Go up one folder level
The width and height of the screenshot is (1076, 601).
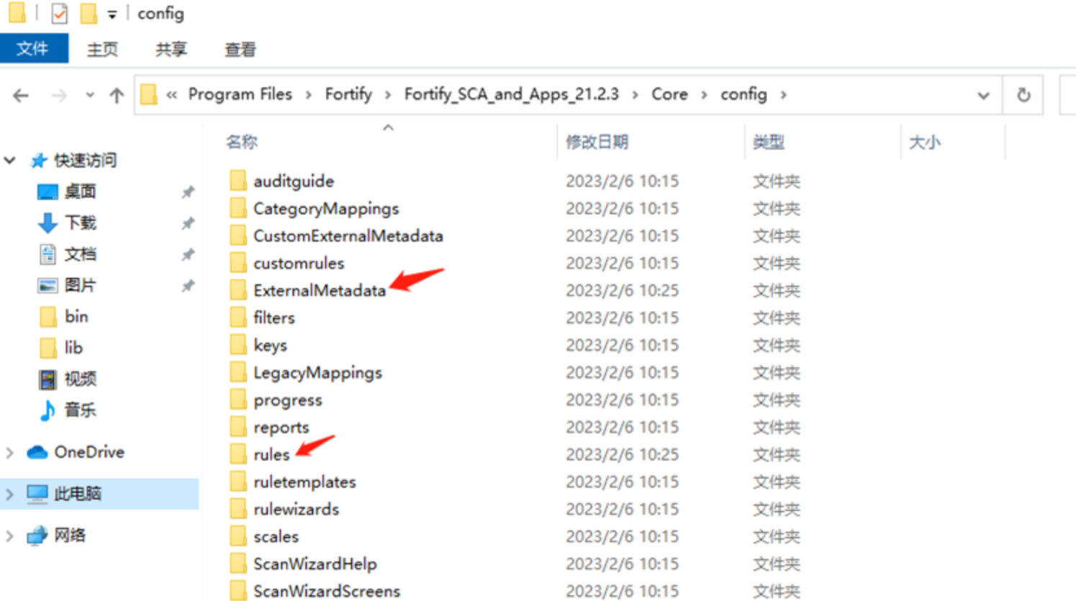tap(117, 95)
